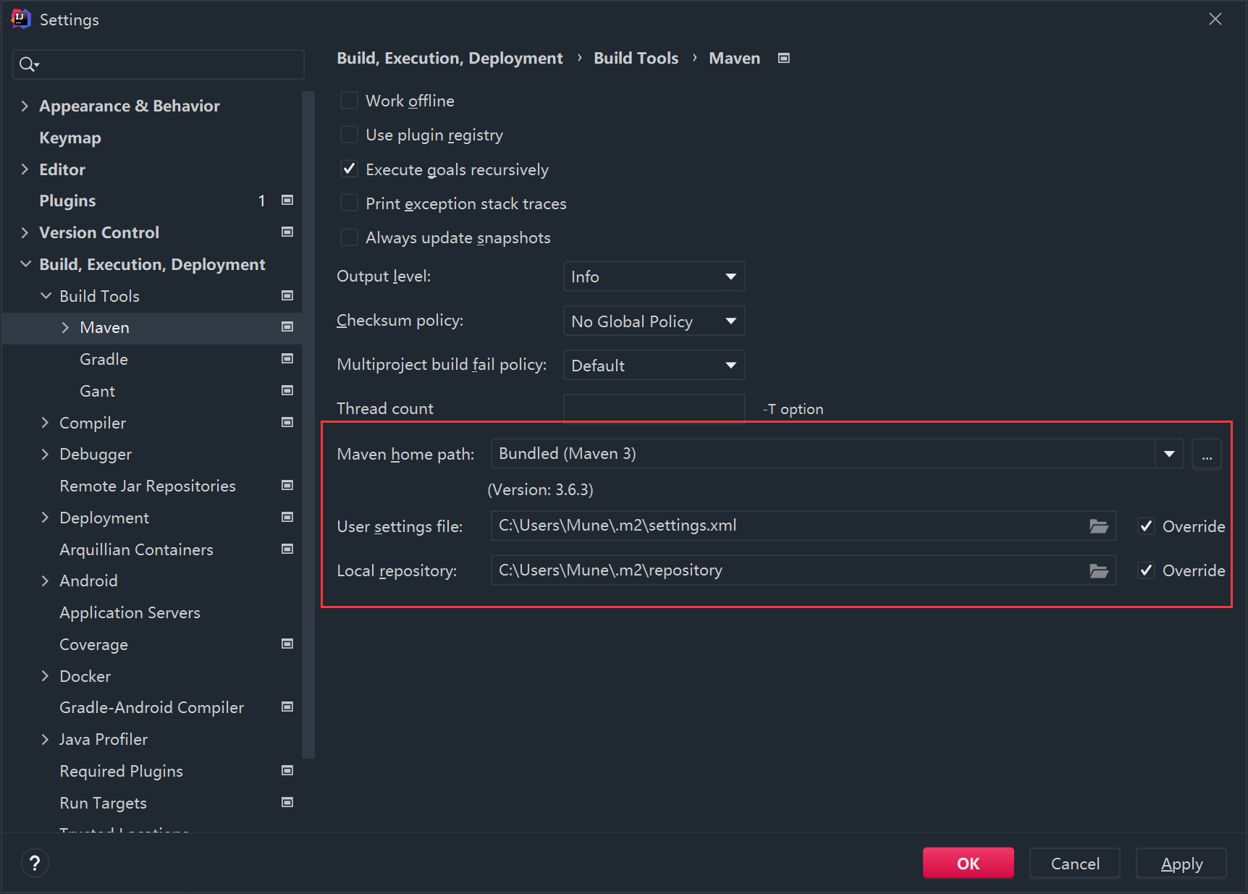1248x894 pixels.
Task: Expand the Java Profiler node
Action: point(45,739)
